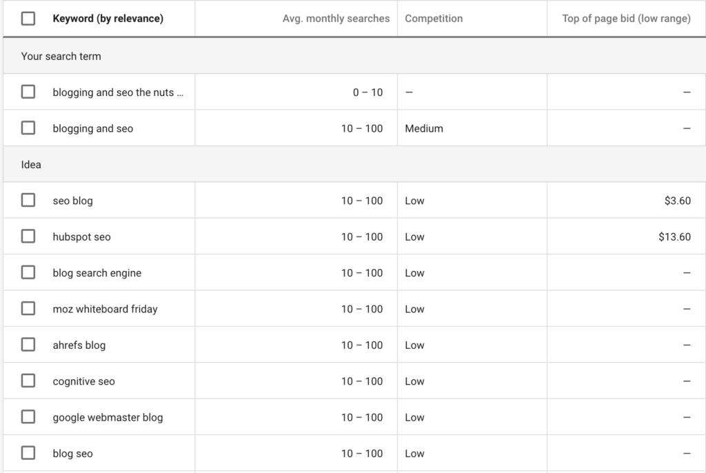Viewport: 706px width, 473px height.
Task: Check the checkbox for 'blog seo'
Action: point(28,453)
